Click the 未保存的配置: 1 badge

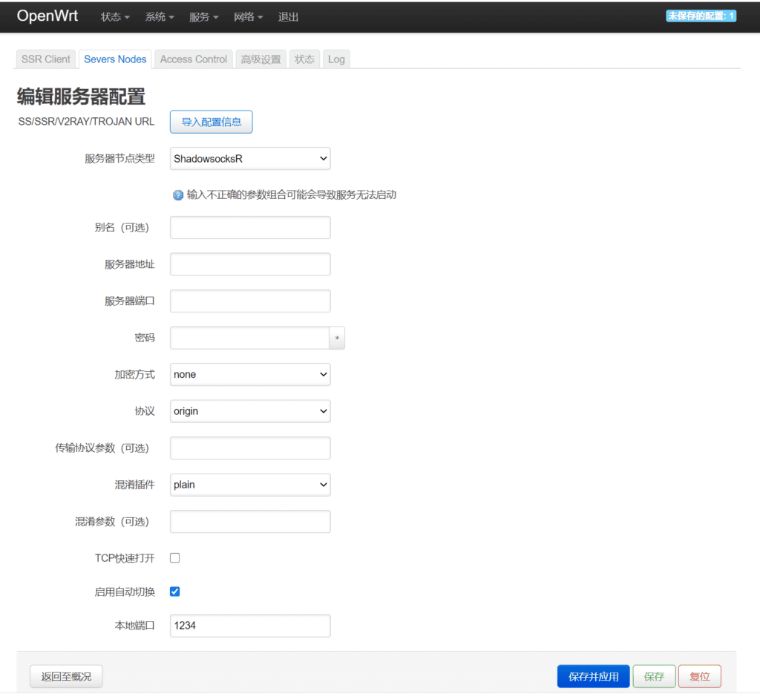click(701, 15)
